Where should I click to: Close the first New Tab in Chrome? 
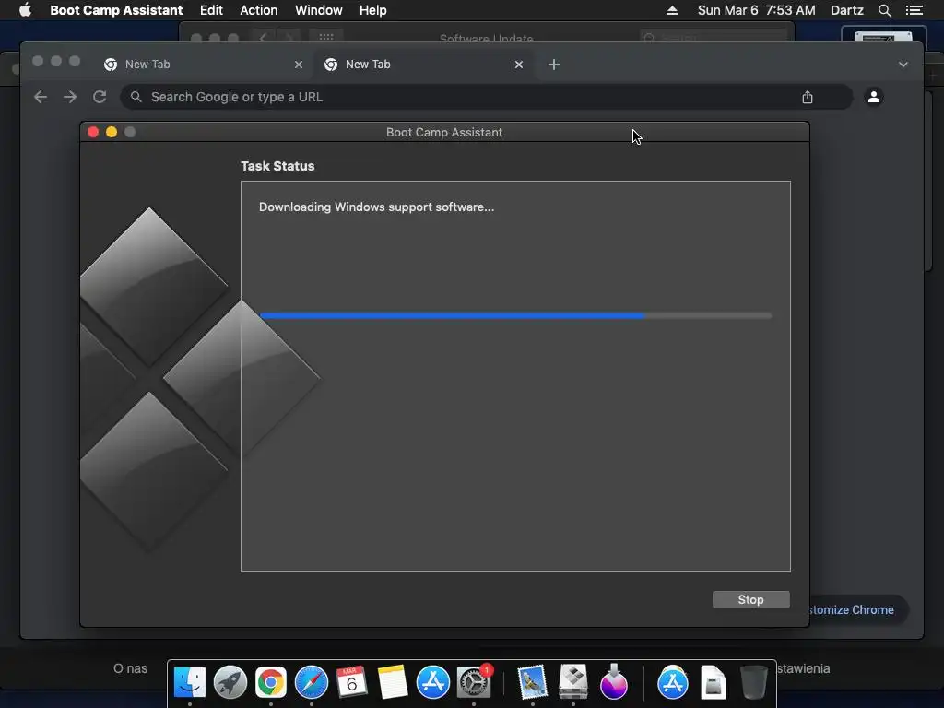(x=299, y=65)
